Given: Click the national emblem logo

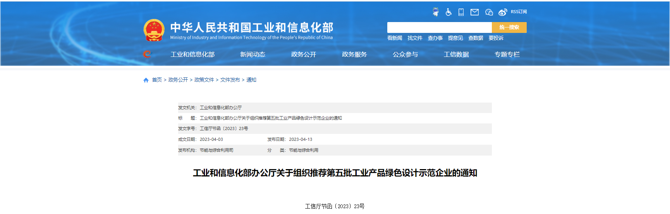Looking at the screenshot, I should [x=154, y=30].
